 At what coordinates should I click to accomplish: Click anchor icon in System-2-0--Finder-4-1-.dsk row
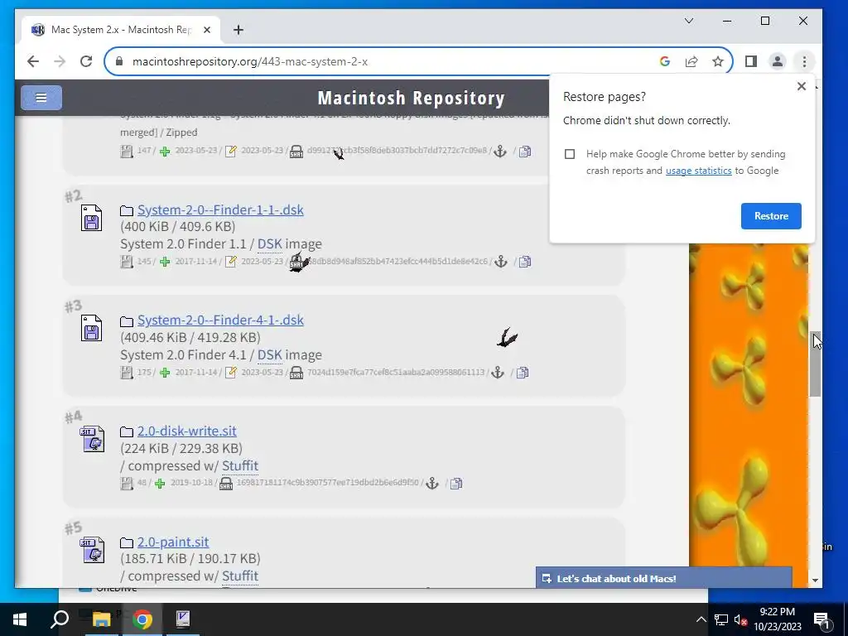click(x=498, y=373)
